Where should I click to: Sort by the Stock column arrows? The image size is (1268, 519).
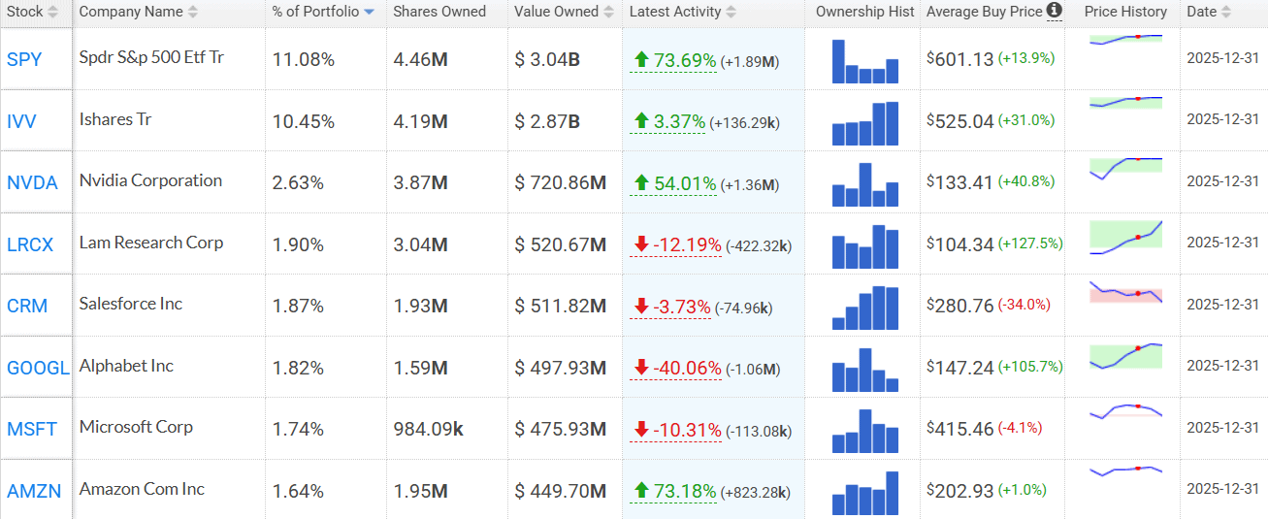click(x=52, y=13)
